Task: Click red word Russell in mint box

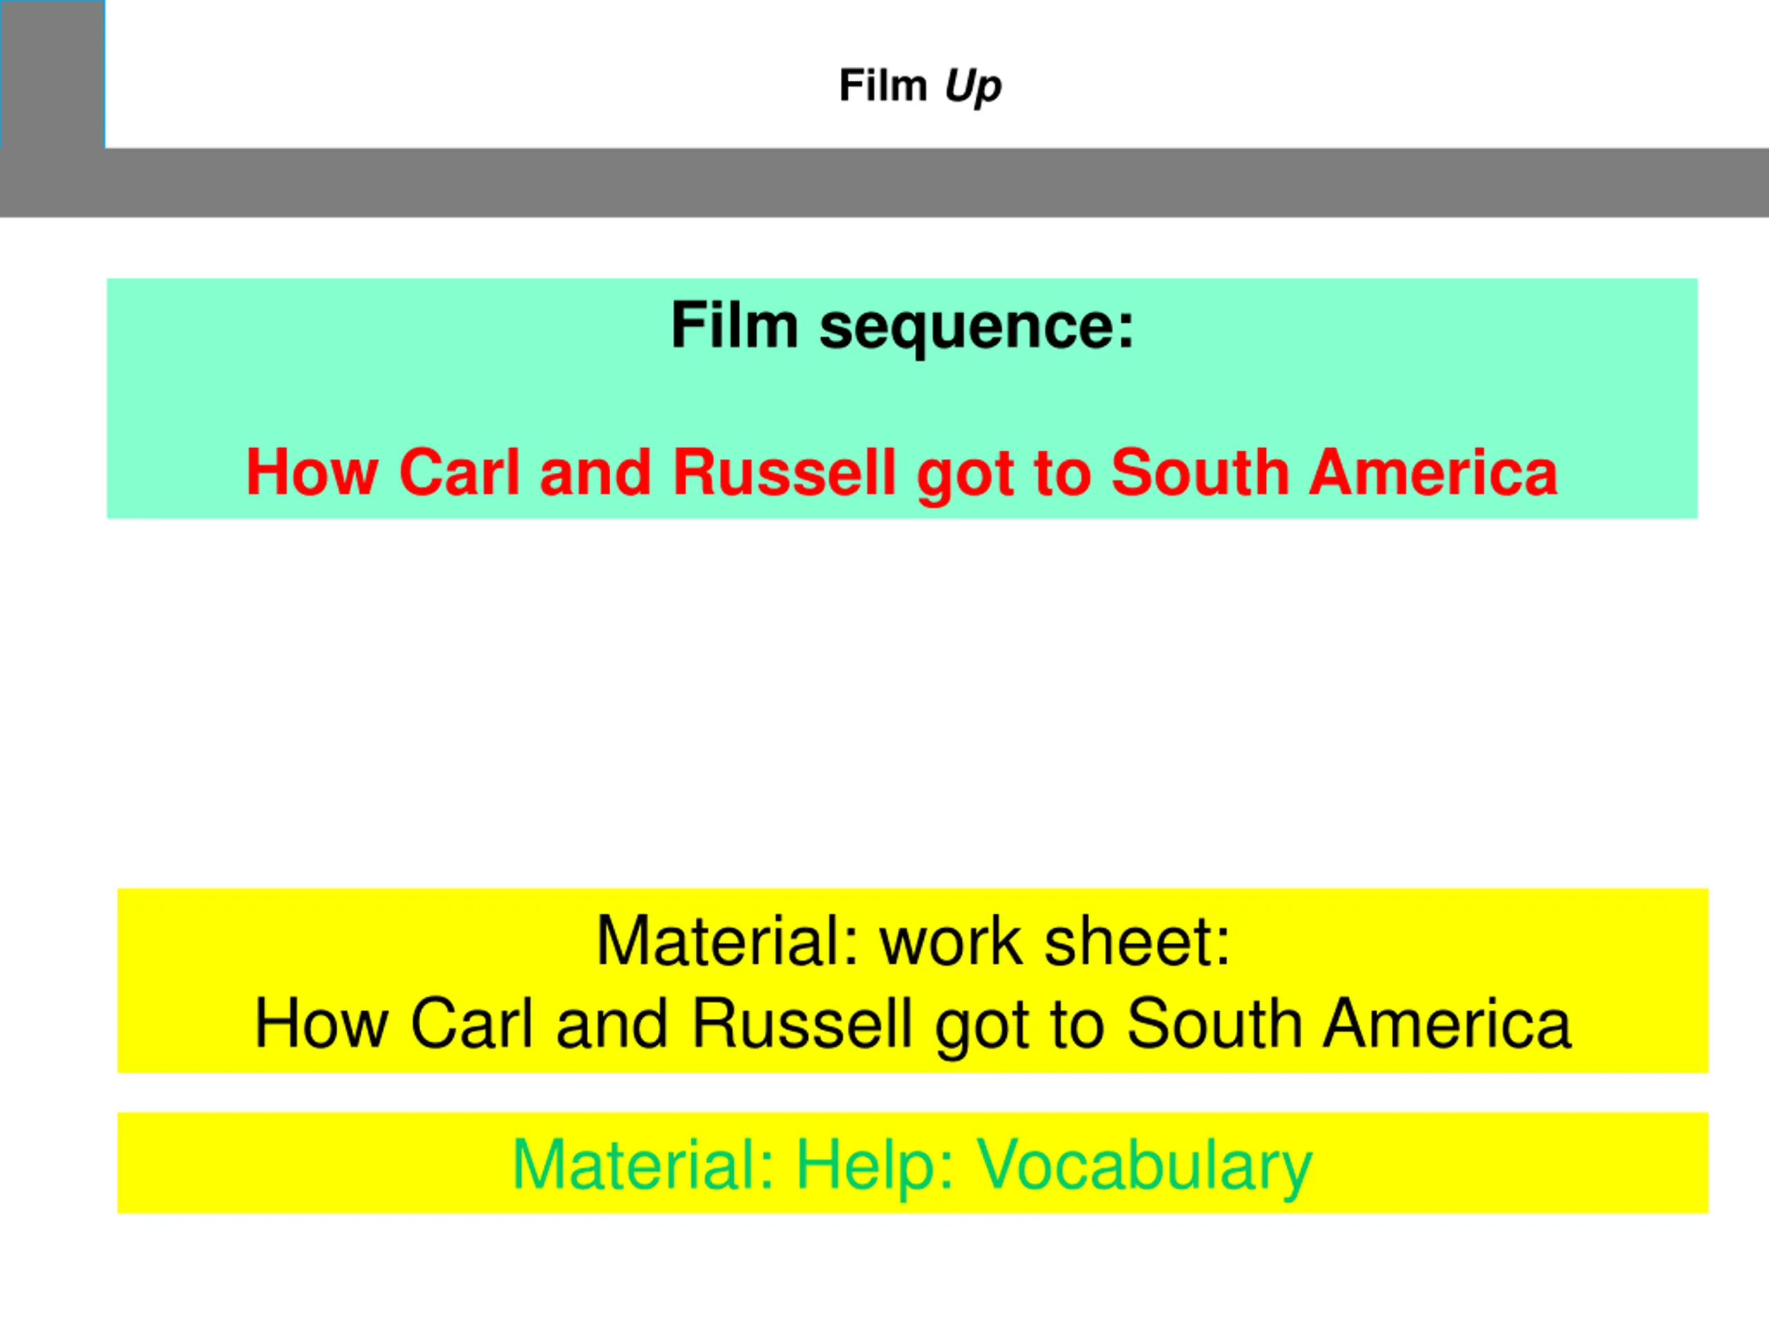Action: pyautogui.click(x=784, y=471)
